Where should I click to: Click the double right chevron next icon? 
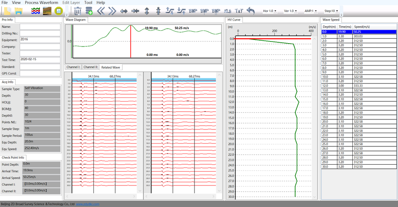(x=112, y=11)
